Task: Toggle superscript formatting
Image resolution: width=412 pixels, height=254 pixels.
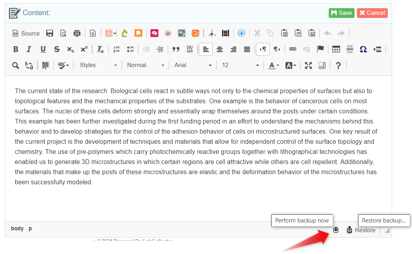Action: click(x=84, y=49)
